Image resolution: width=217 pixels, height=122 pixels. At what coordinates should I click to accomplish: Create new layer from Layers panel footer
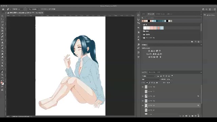tap(195, 116)
